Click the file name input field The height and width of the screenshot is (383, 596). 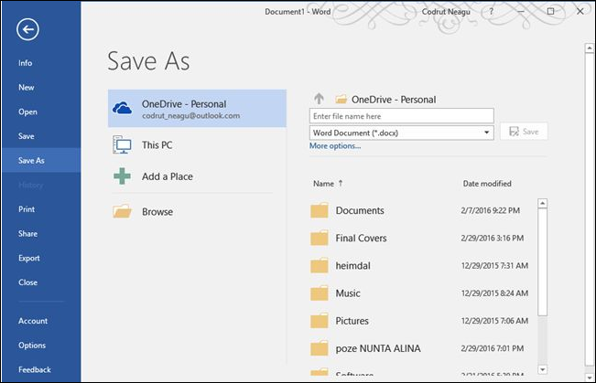pos(402,116)
